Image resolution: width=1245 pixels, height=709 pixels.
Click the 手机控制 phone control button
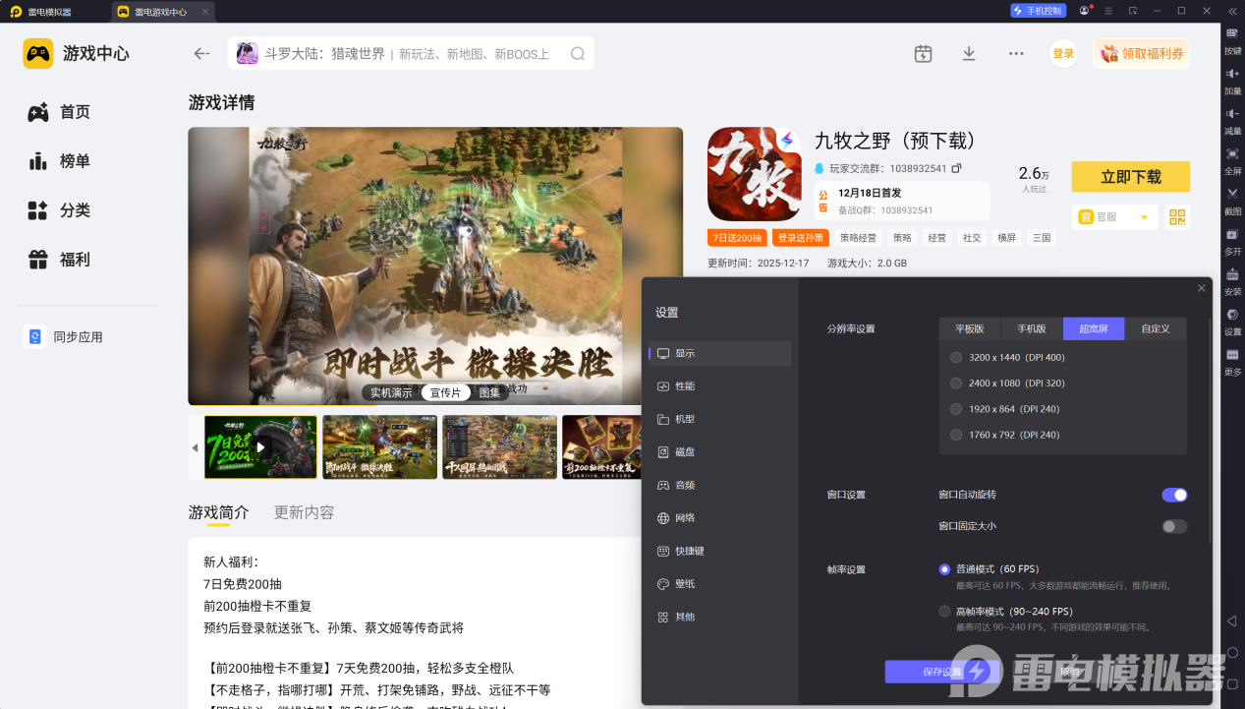coord(1038,11)
